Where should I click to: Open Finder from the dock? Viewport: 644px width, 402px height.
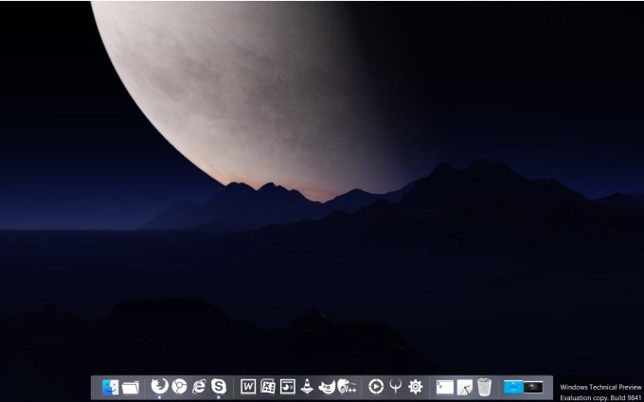110,387
